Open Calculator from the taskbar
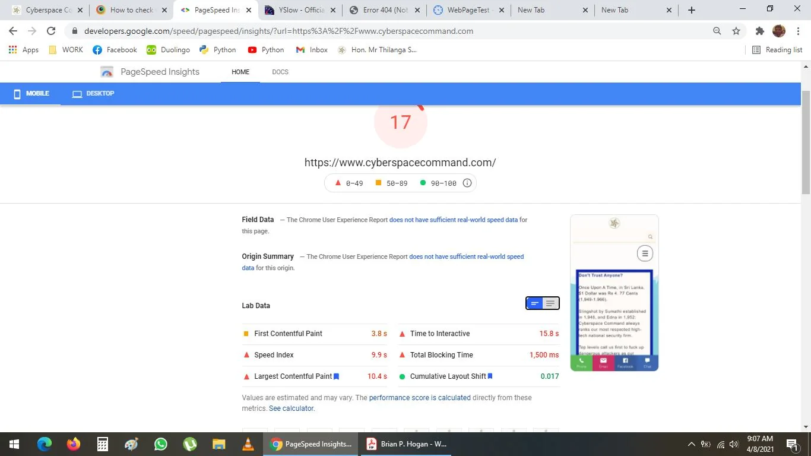The width and height of the screenshot is (811, 456). tap(103, 444)
